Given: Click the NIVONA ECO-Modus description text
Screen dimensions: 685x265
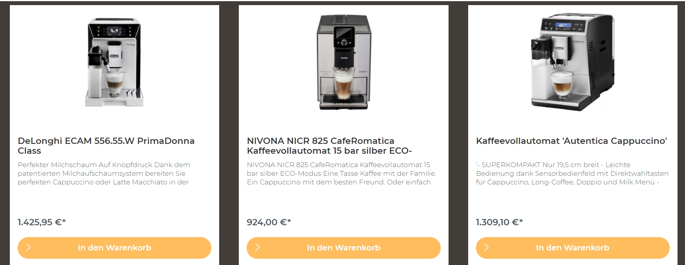Looking at the screenshot, I should point(341,173).
